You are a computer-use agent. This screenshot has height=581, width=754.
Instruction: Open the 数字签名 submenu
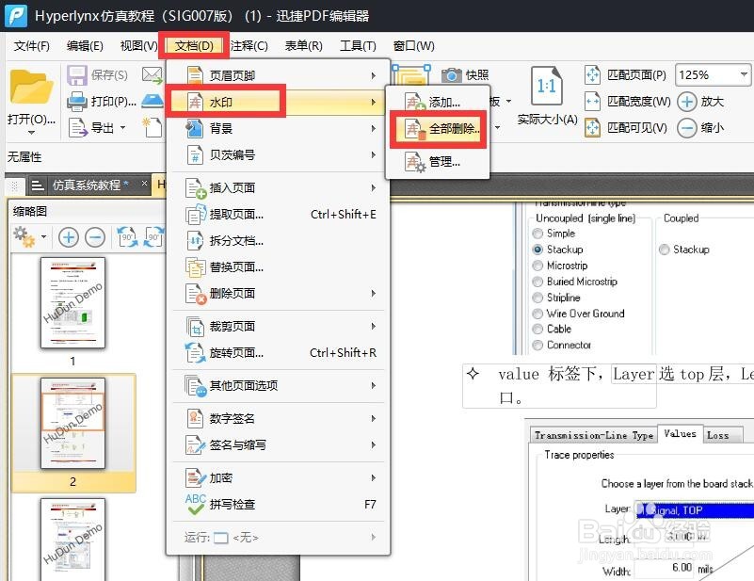278,418
